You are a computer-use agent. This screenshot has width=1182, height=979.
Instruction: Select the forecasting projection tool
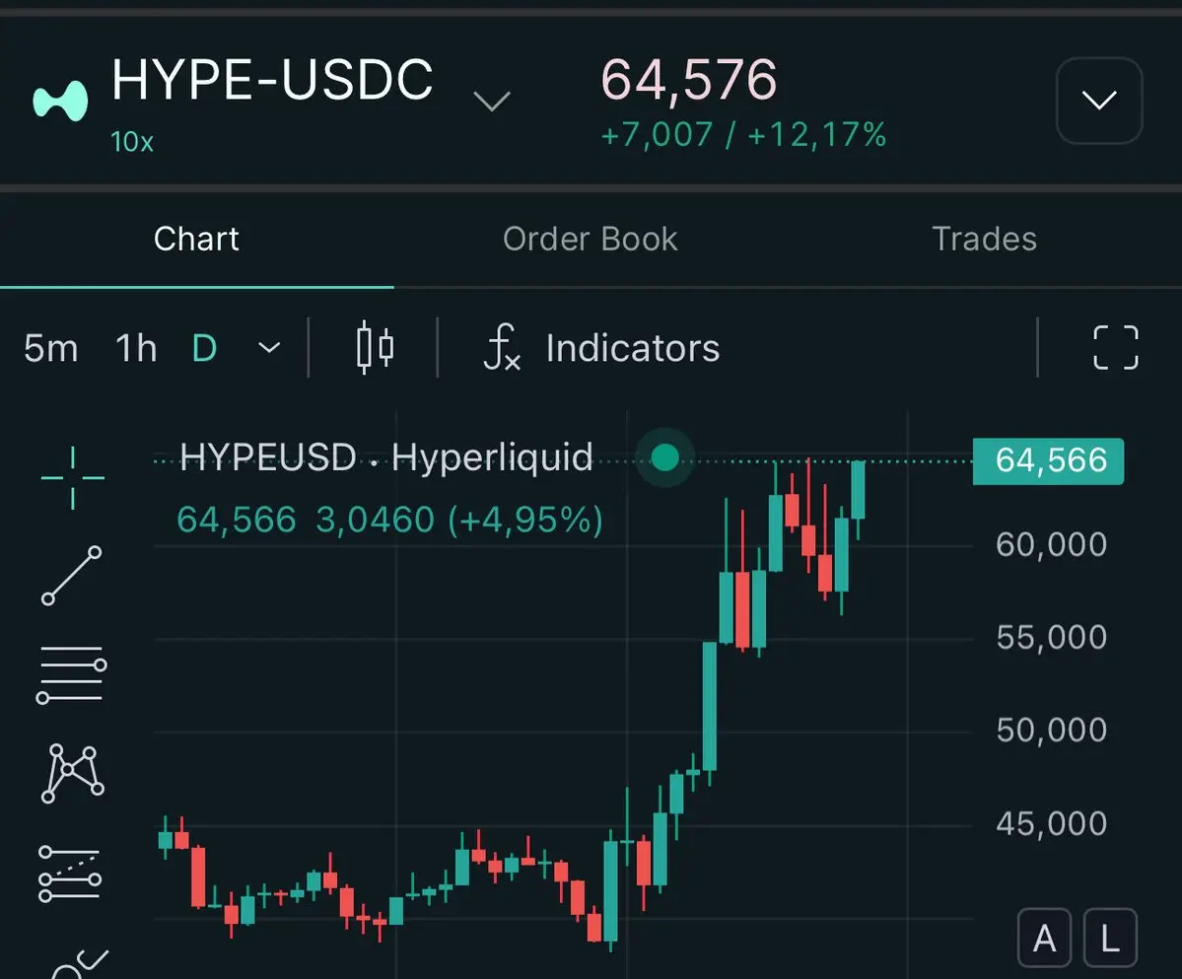point(70,874)
